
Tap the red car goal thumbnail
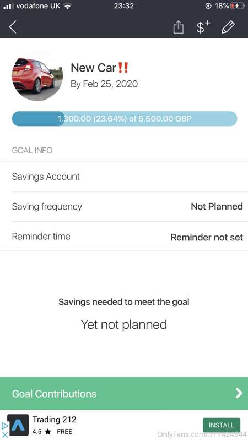(x=37, y=76)
